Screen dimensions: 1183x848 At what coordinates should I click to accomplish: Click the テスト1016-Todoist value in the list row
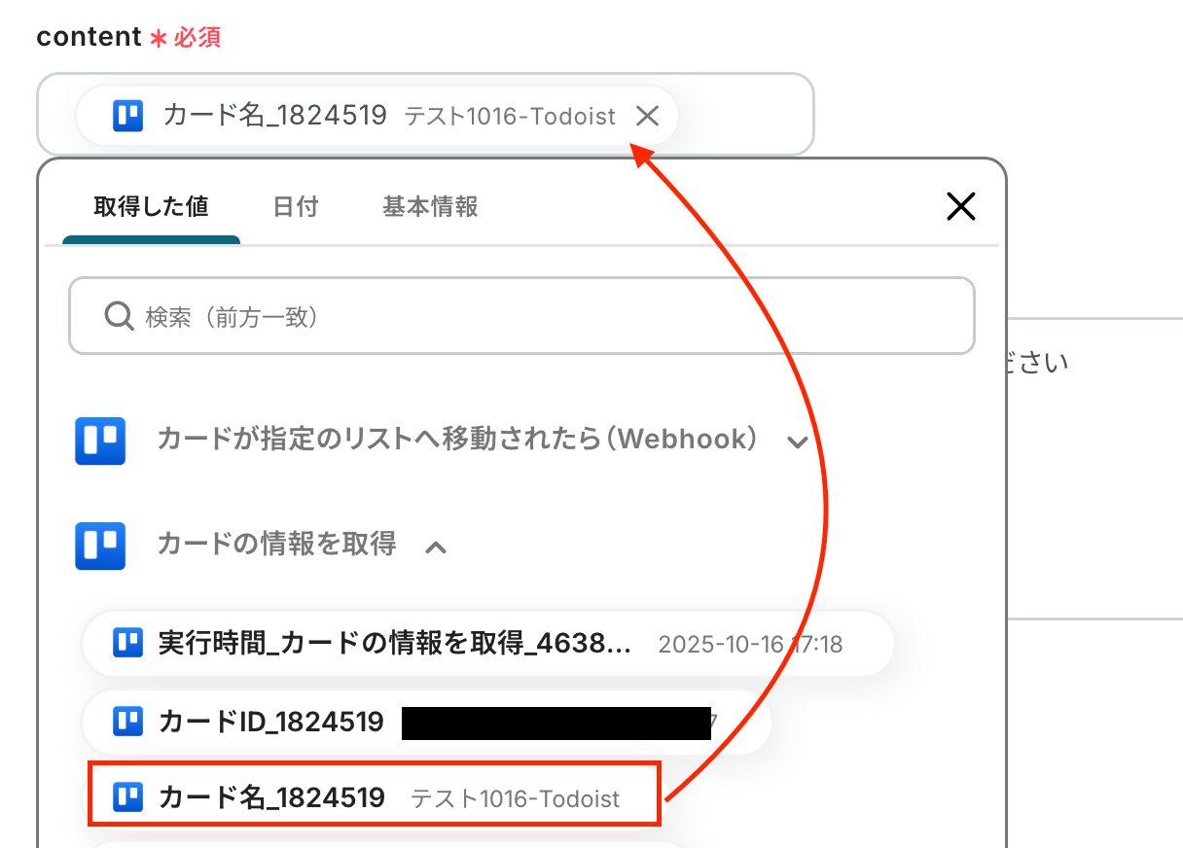[x=515, y=799]
